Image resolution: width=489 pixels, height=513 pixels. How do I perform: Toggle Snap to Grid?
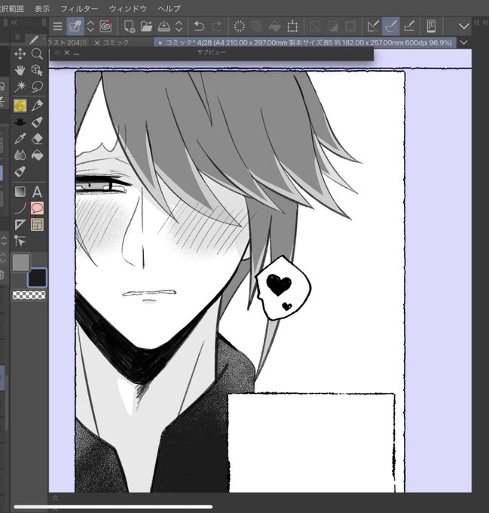click(409, 26)
